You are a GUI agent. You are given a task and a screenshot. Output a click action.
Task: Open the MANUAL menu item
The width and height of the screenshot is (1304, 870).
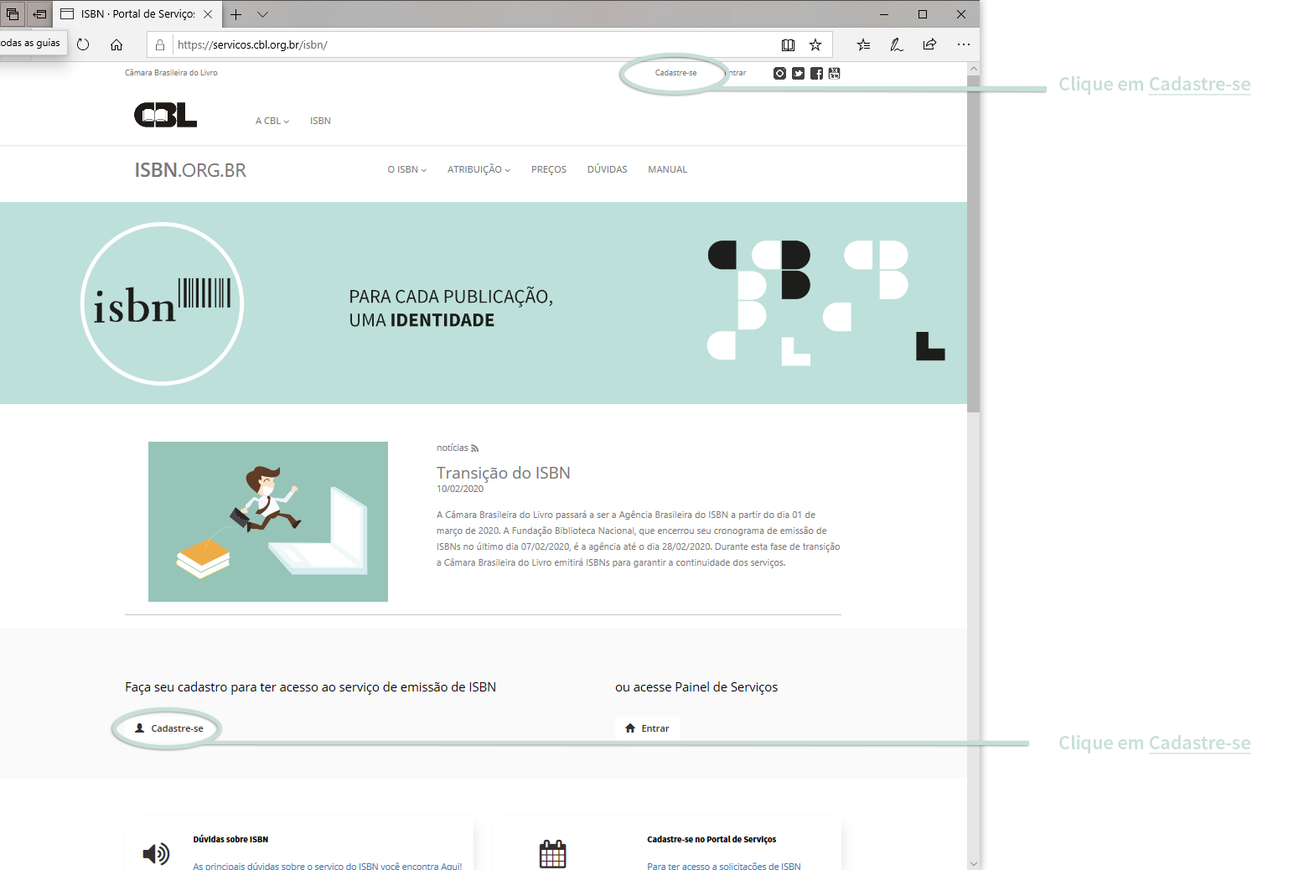668,169
